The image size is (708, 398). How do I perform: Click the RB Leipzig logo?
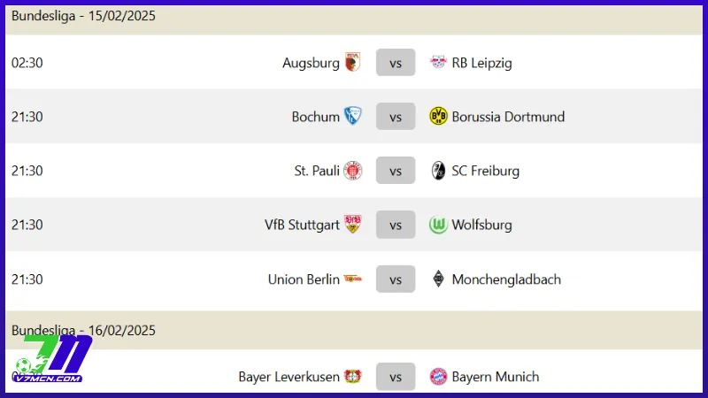coord(438,62)
